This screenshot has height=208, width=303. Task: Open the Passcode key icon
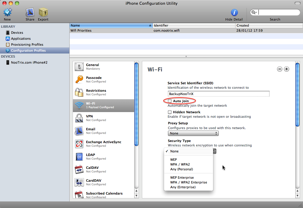click(x=79, y=79)
